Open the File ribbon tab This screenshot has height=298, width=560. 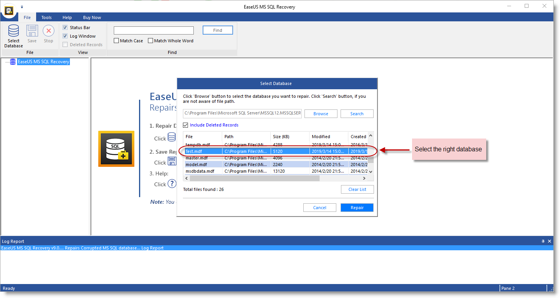27,17
